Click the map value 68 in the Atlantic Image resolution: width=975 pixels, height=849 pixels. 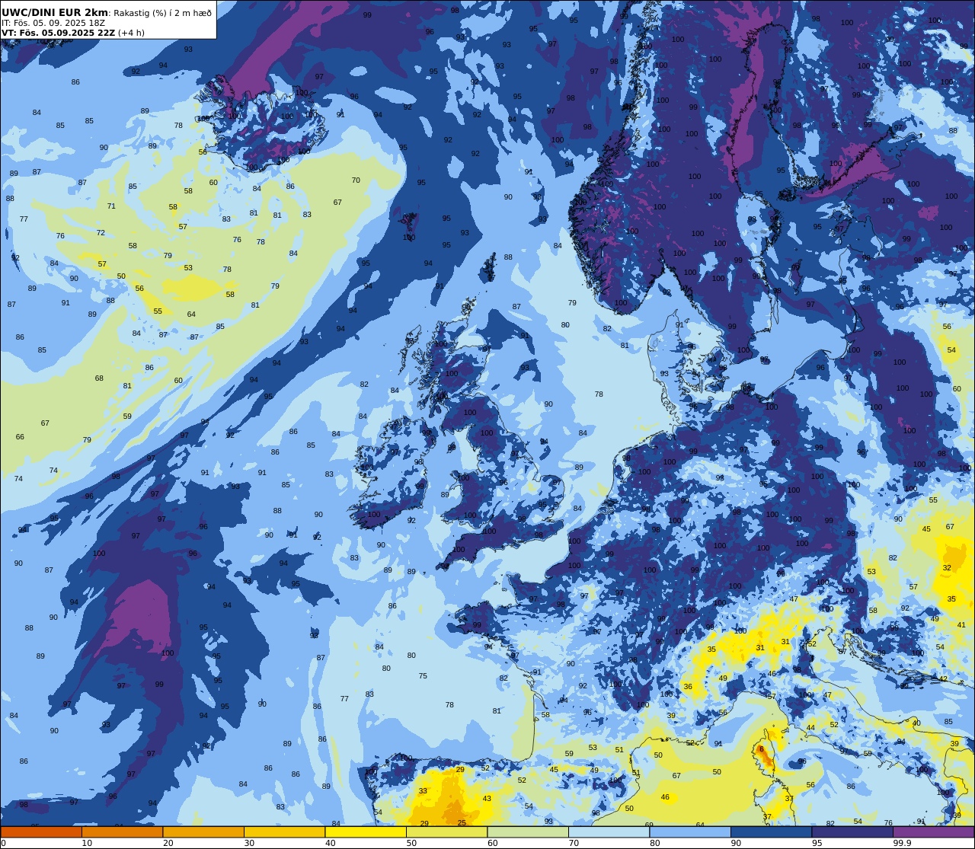pos(99,378)
